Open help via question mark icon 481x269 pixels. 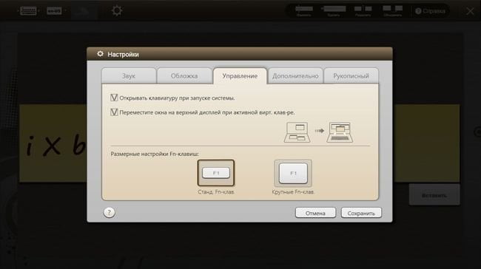[x=109, y=212]
